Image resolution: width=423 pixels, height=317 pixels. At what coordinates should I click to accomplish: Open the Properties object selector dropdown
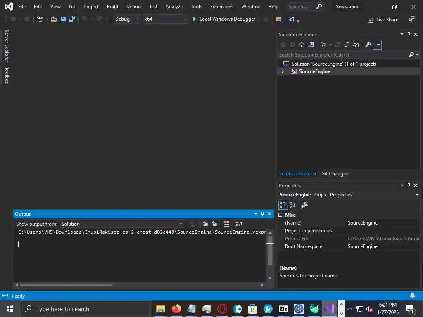tap(417, 195)
